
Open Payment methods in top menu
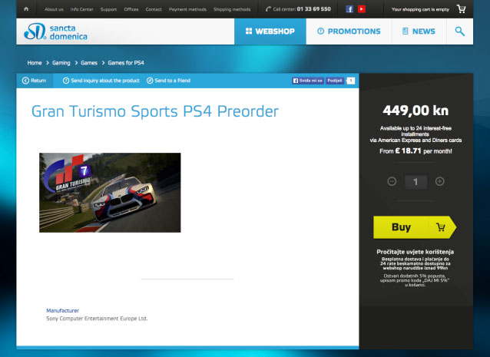pos(187,9)
